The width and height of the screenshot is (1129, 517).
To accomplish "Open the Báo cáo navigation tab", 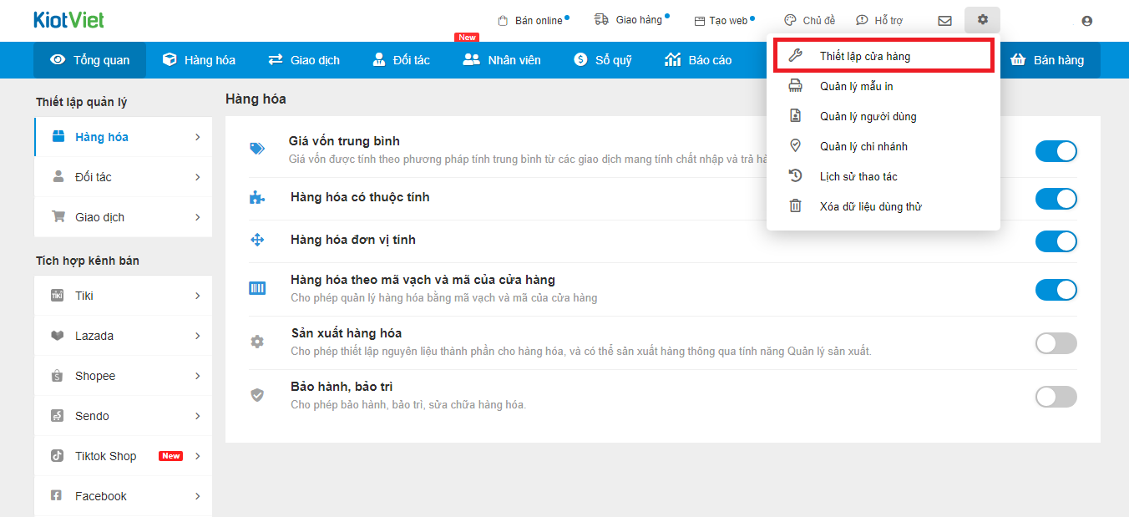I will pyautogui.click(x=698, y=60).
